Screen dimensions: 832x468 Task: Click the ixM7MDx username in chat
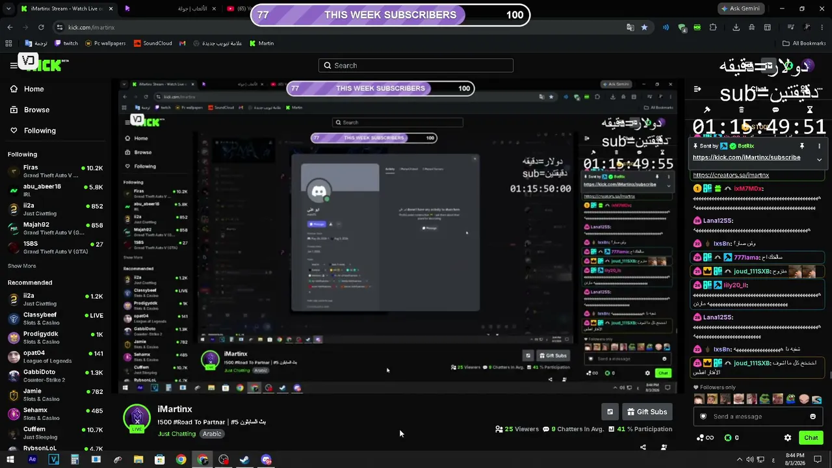click(748, 188)
